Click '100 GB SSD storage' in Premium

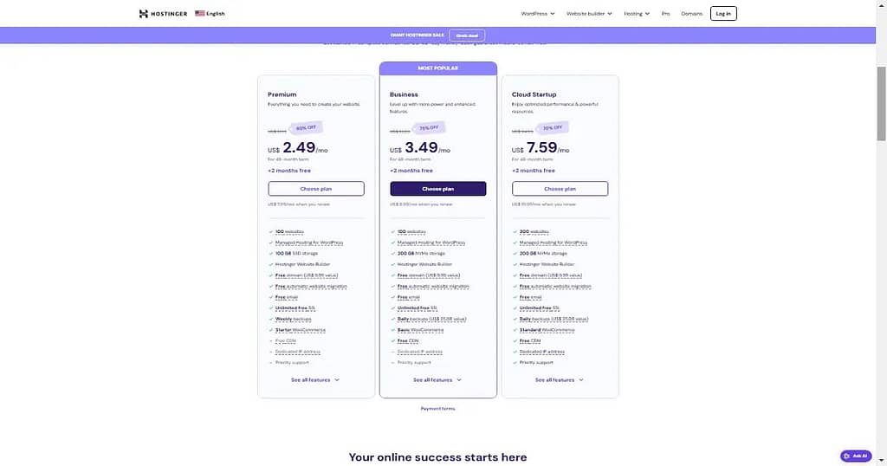click(296, 254)
